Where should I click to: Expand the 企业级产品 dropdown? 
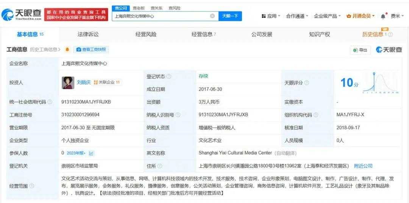coord(327,16)
